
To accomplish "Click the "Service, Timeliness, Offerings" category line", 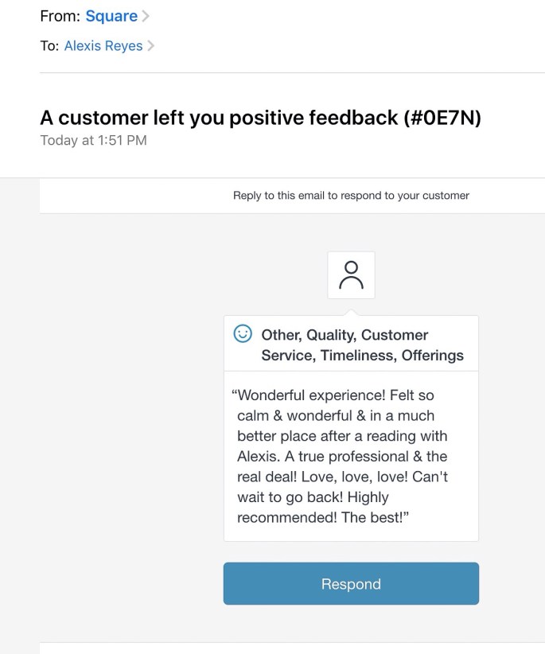I will click(x=362, y=356).
